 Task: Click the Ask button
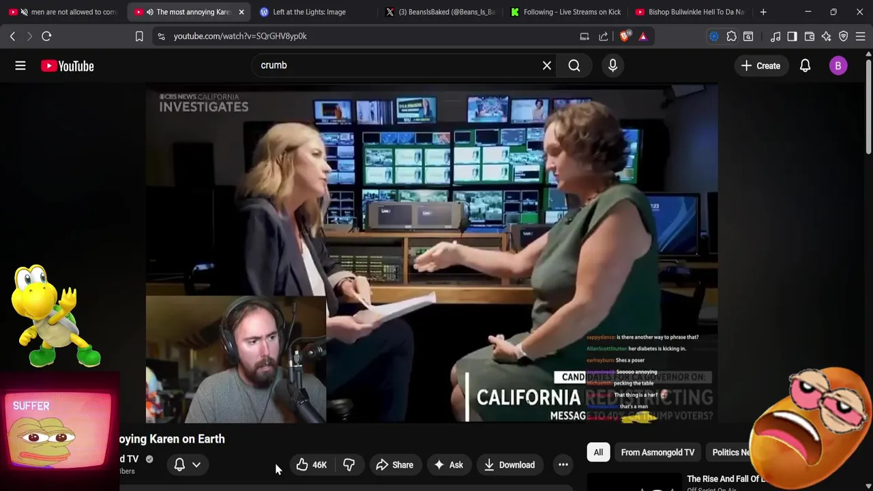(448, 465)
